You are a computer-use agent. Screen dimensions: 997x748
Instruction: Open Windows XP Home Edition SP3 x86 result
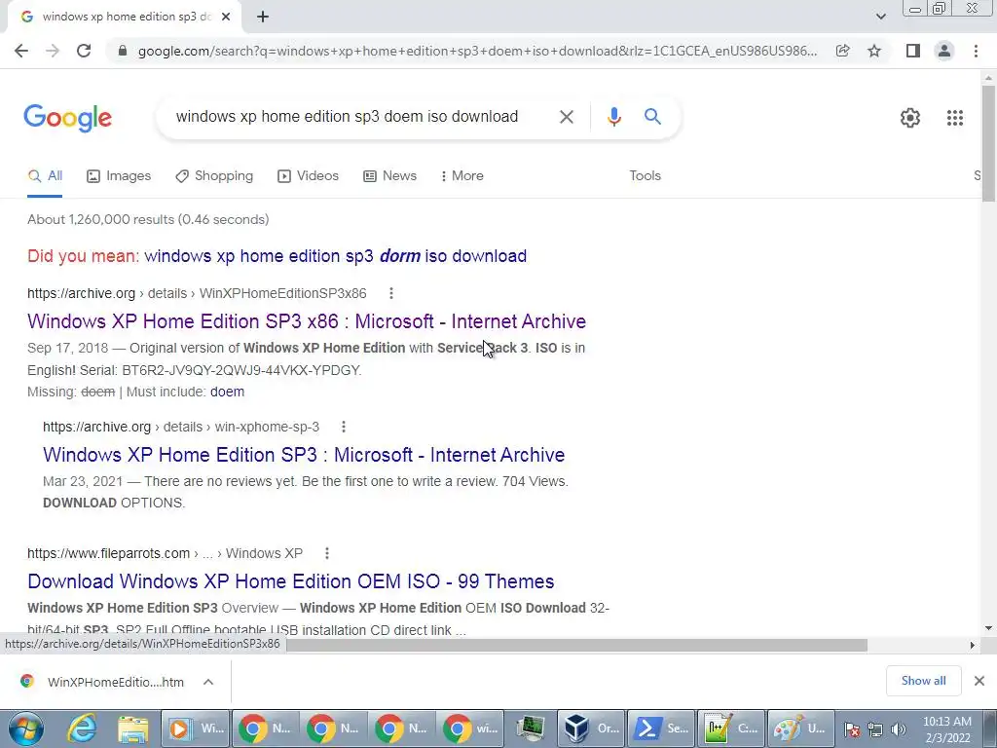pos(307,321)
